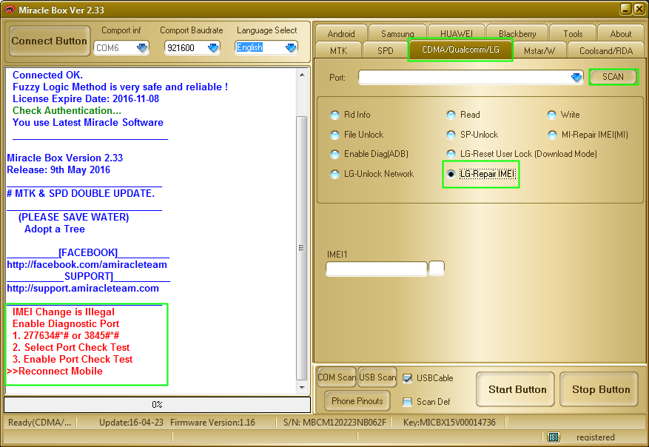Open the Blackberry tab

(517, 33)
